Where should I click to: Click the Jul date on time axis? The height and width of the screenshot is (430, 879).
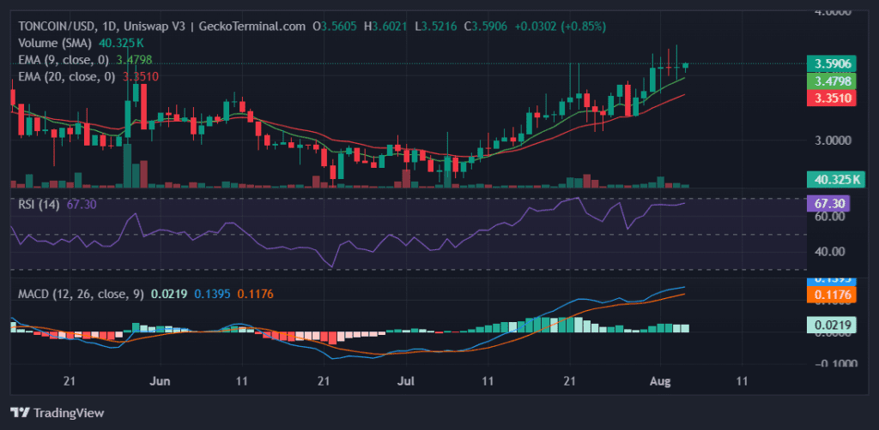406,382
